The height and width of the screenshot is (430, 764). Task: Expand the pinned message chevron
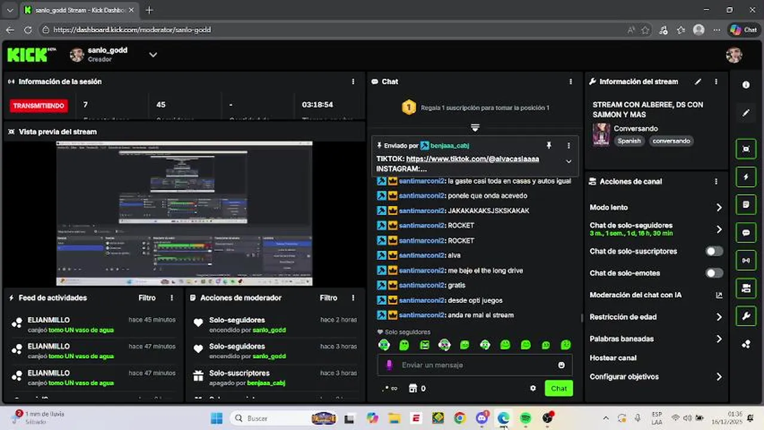pyautogui.click(x=569, y=161)
